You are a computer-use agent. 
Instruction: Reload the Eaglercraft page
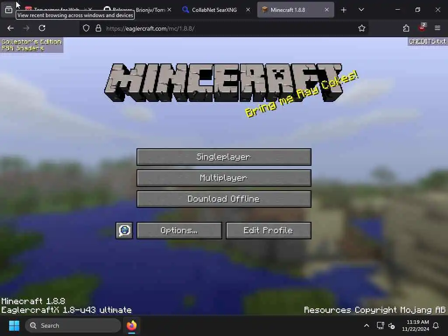[x=42, y=28]
